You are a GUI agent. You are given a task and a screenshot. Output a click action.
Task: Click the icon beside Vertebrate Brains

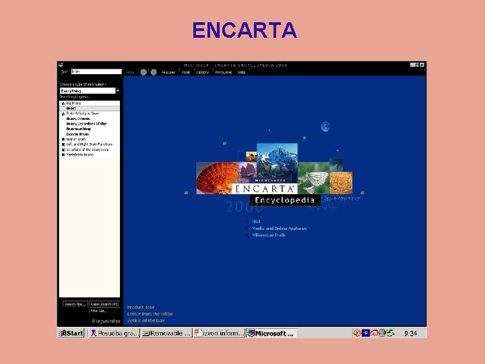(x=63, y=155)
